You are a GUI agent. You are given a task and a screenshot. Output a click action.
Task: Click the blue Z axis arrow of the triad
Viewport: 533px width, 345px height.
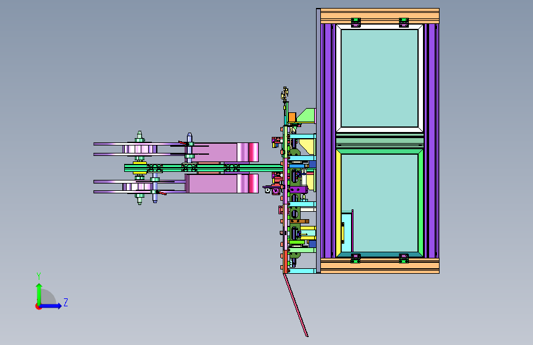click(50, 306)
